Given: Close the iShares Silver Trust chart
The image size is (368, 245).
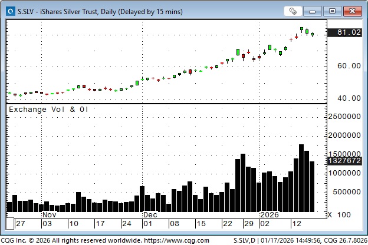Looking at the screenshot, I should [x=351, y=11].
